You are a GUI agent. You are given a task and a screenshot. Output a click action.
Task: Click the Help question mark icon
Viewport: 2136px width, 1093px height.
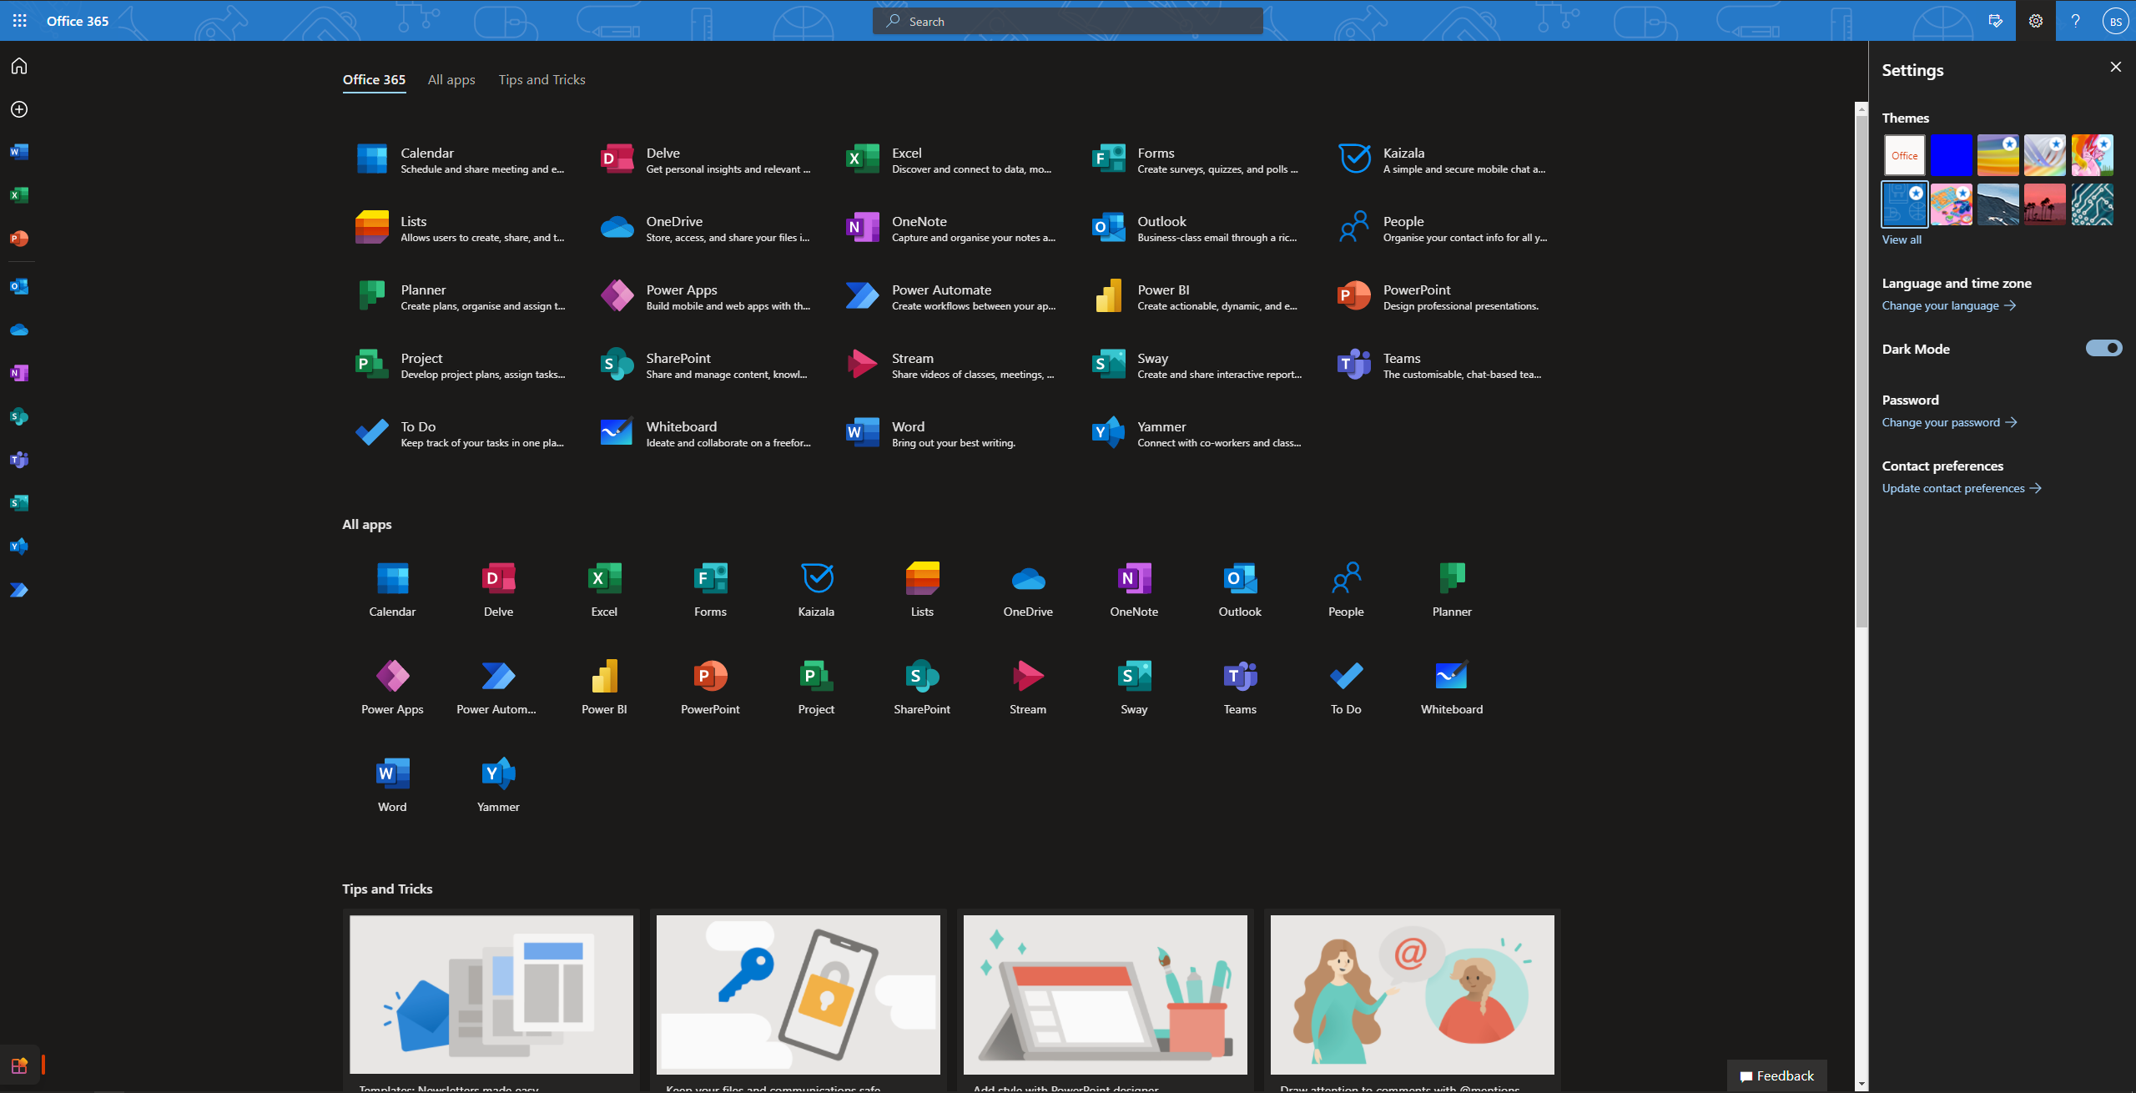2075,21
